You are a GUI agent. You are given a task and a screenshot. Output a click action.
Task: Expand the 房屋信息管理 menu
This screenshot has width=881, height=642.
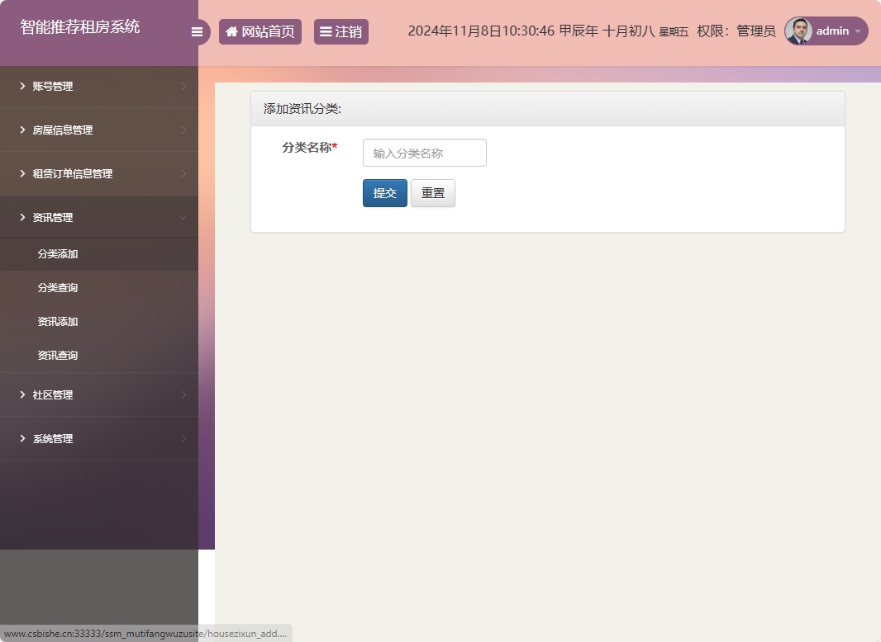99,130
